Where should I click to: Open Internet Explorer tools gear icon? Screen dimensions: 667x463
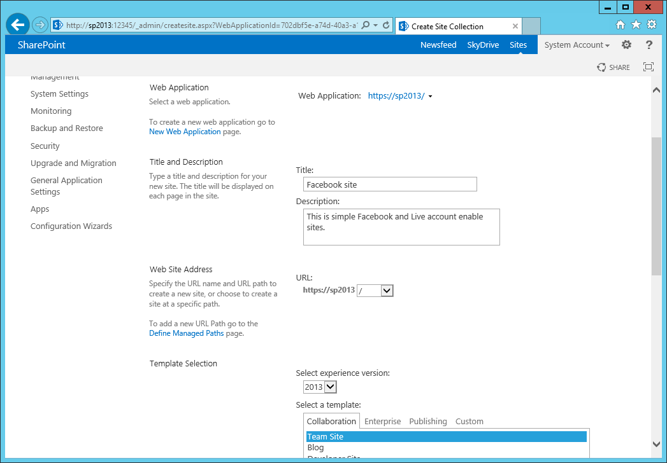tap(652, 25)
